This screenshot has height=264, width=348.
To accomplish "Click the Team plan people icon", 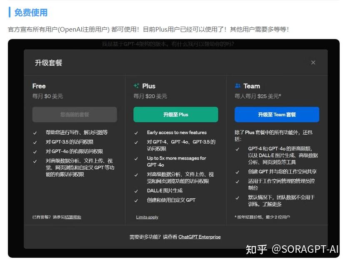I will 238,86.
